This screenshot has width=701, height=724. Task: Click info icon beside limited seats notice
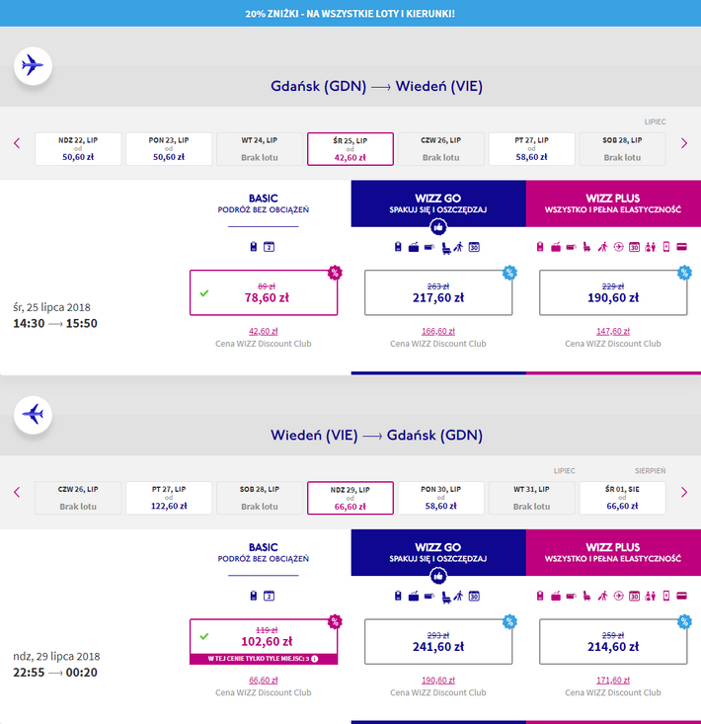coord(314,659)
